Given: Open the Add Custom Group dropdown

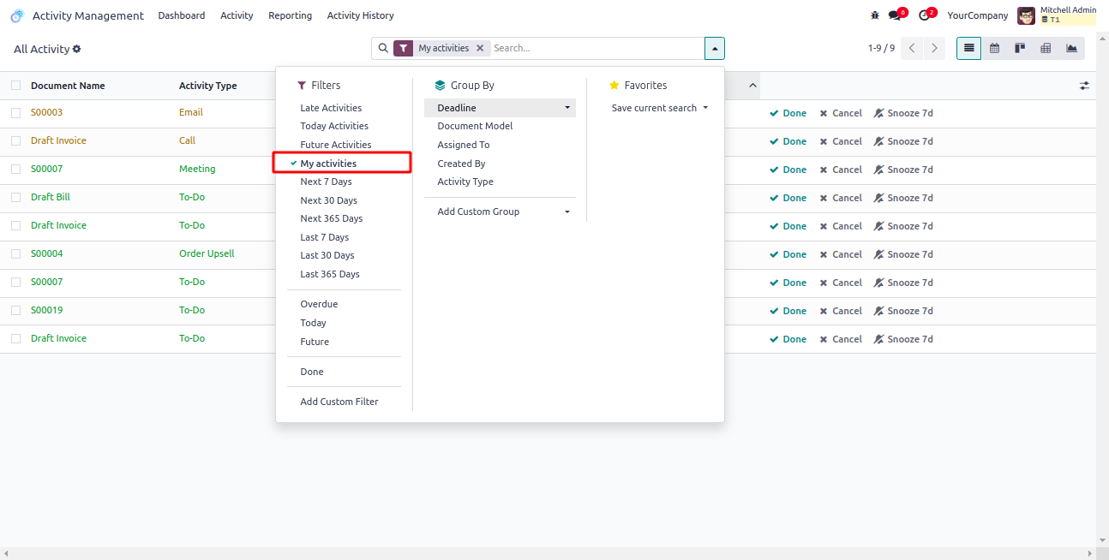Looking at the screenshot, I should point(566,211).
